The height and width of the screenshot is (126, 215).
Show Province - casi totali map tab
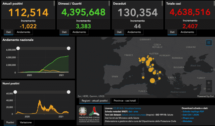[125, 101]
